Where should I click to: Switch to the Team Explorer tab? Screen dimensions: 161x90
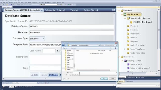[140, 77]
